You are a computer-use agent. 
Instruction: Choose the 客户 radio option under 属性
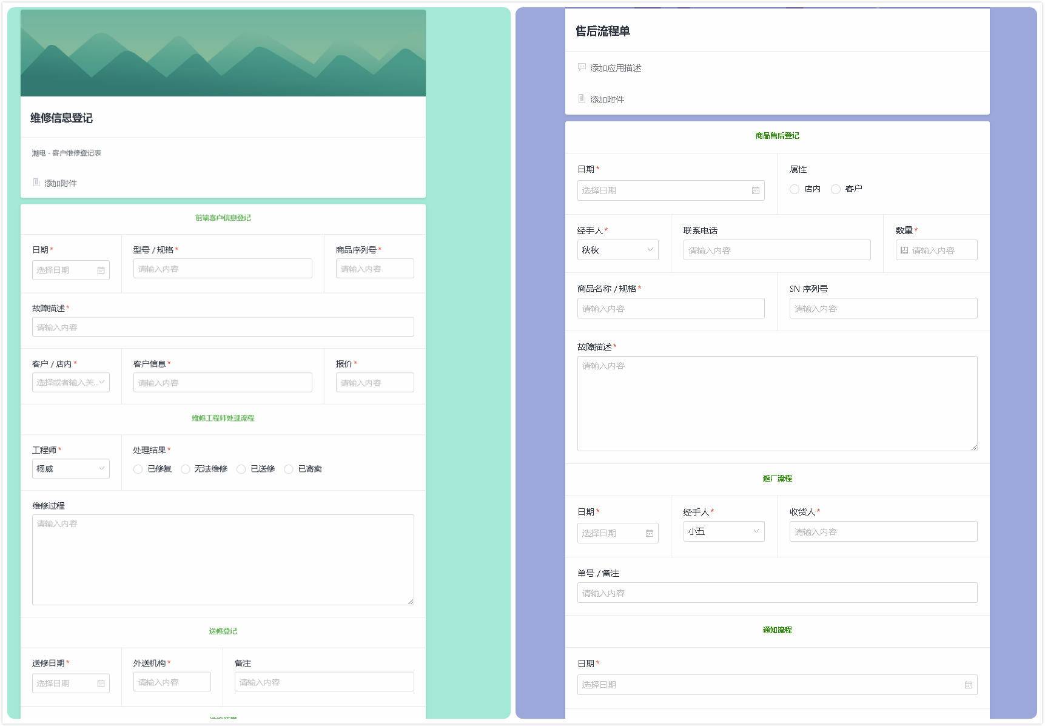tap(836, 189)
